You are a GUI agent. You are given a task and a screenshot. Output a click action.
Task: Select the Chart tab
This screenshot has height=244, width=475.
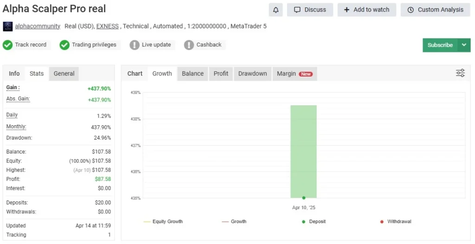click(135, 74)
